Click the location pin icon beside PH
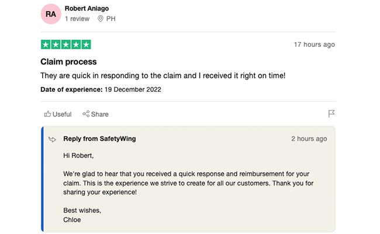 (101, 19)
